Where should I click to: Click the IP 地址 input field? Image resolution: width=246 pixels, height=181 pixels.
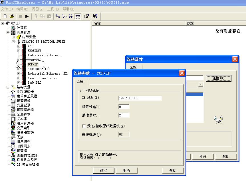(140, 98)
